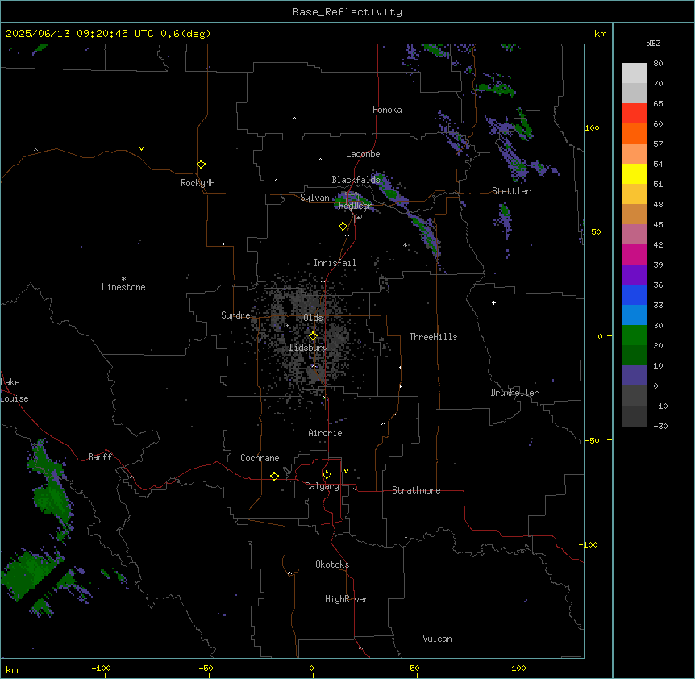
Task: Pick the red swatch in the dBZ legend
Action: pyautogui.click(x=634, y=114)
